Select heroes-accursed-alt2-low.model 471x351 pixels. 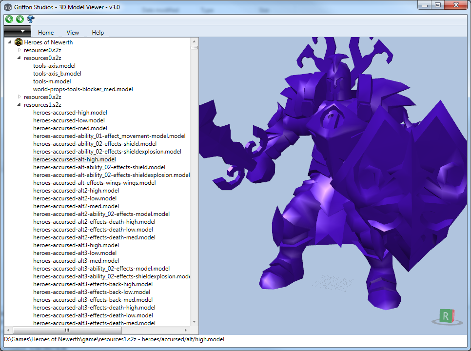click(75, 198)
